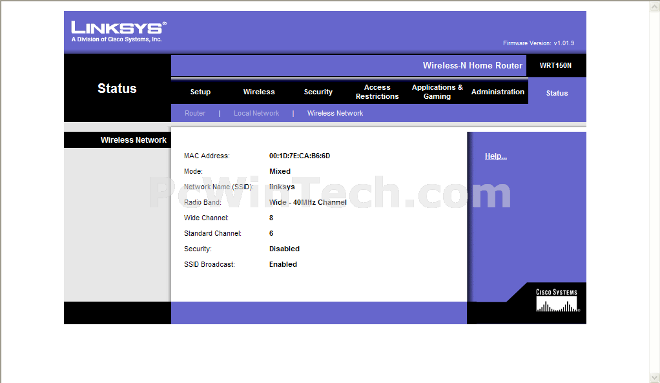Switch to the Security tab

pos(318,92)
